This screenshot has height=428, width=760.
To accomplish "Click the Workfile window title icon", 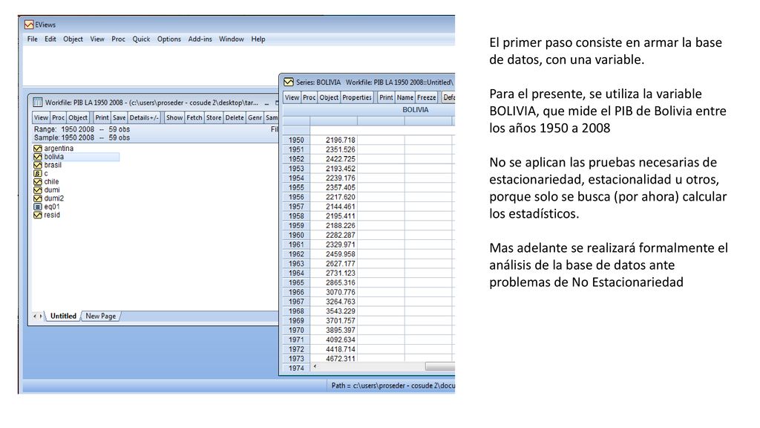I will [x=37, y=103].
